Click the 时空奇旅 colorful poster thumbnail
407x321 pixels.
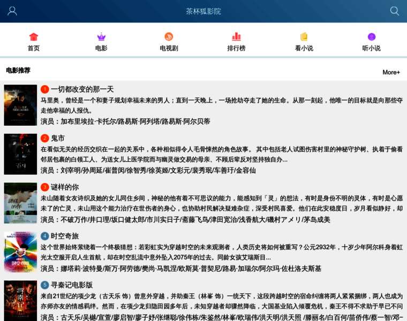pyautogui.click(x=20, y=252)
